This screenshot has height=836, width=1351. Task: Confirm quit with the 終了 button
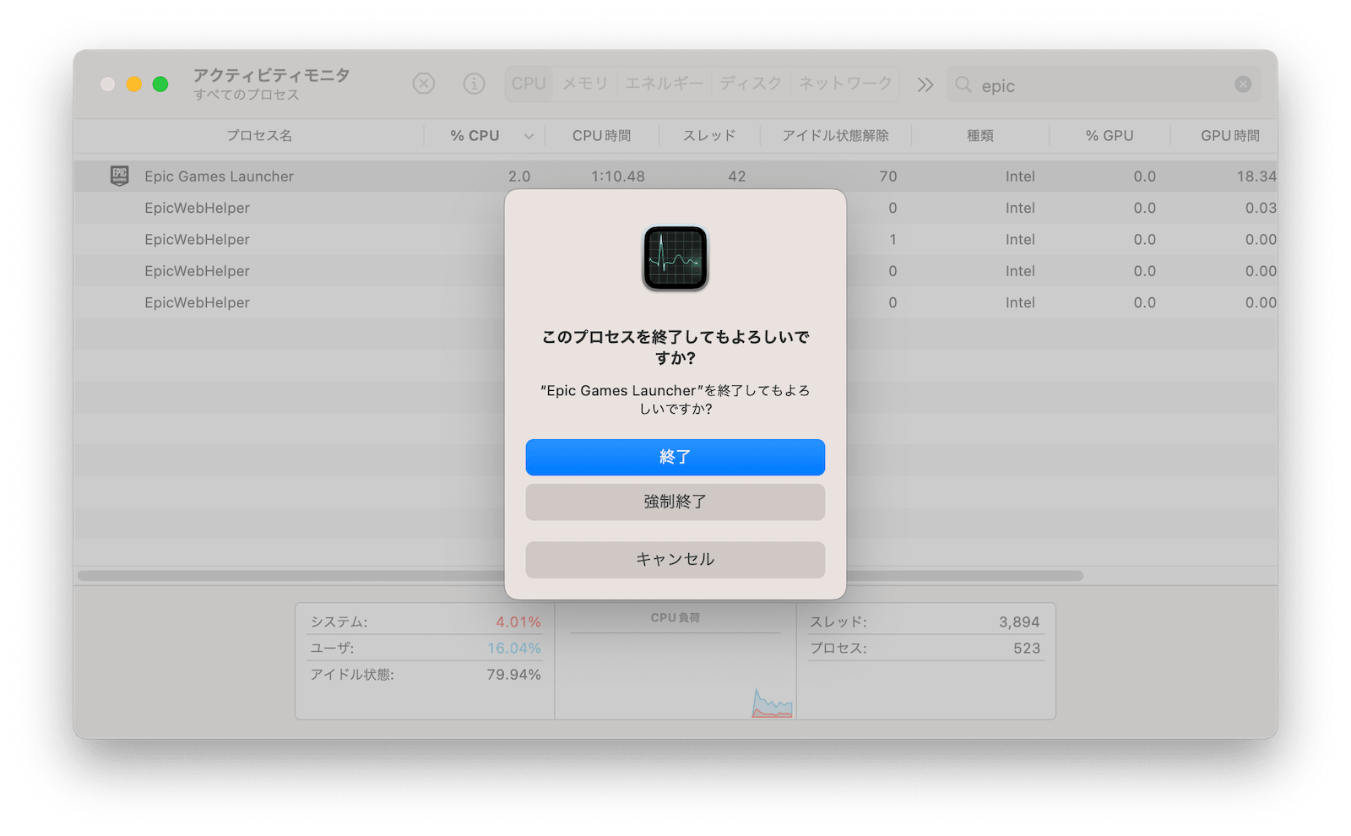(675, 457)
